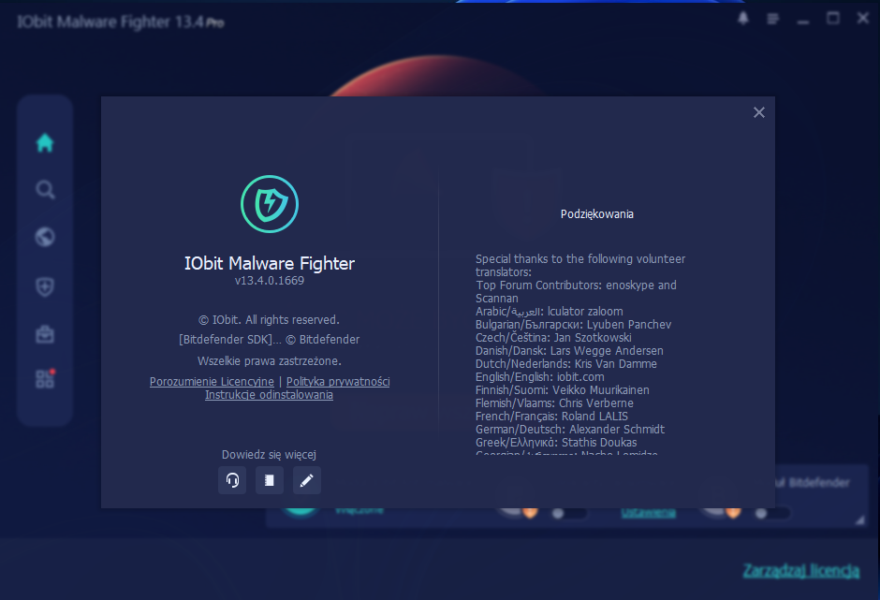880x600 pixels.
Task: Click the Dowiedz się więcej label
Action: click(x=269, y=455)
